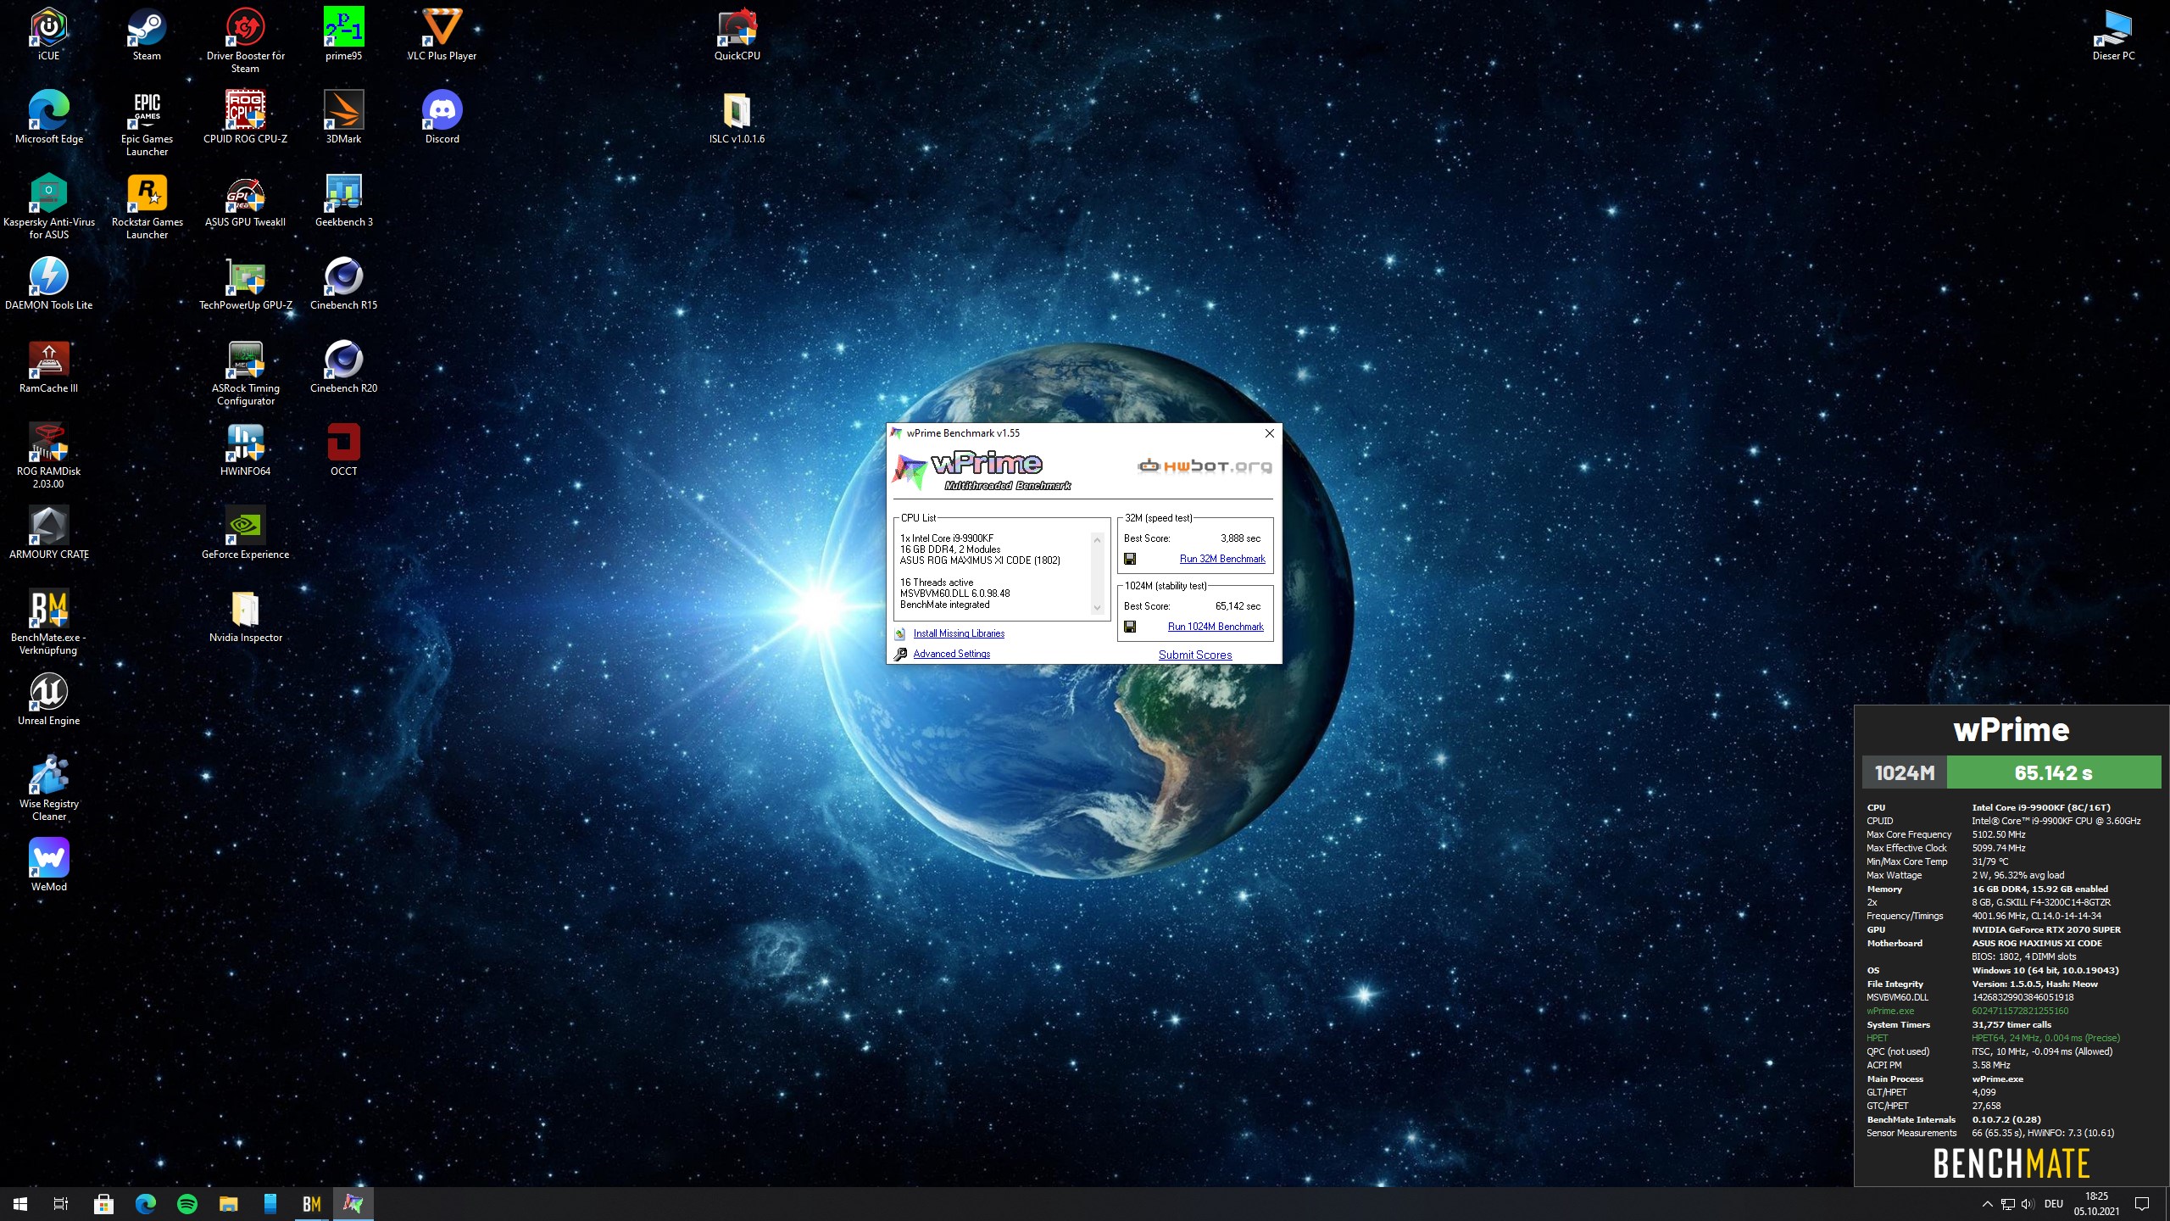
Task: Select TechPowerUp GPU-Z icon
Action: [x=245, y=283]
